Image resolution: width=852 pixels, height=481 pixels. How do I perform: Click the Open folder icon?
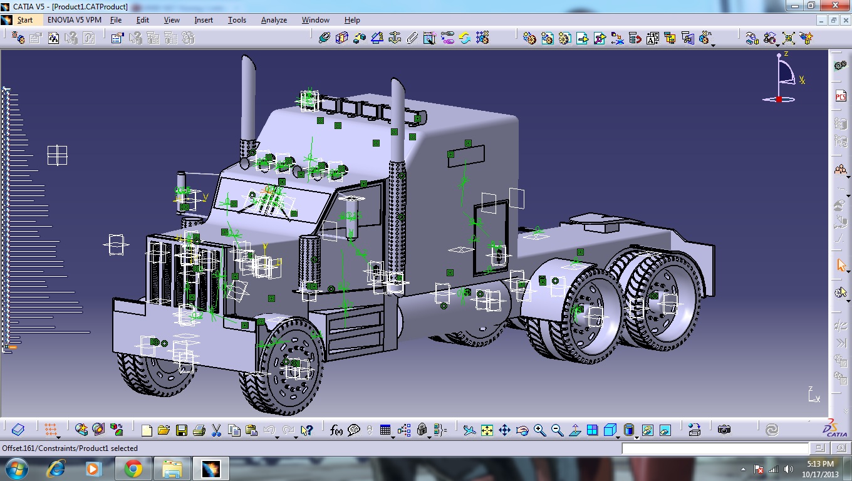(x=164, y=430)
